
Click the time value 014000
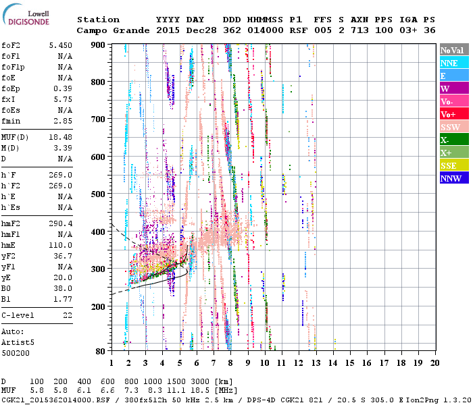[x=266, y=30]
